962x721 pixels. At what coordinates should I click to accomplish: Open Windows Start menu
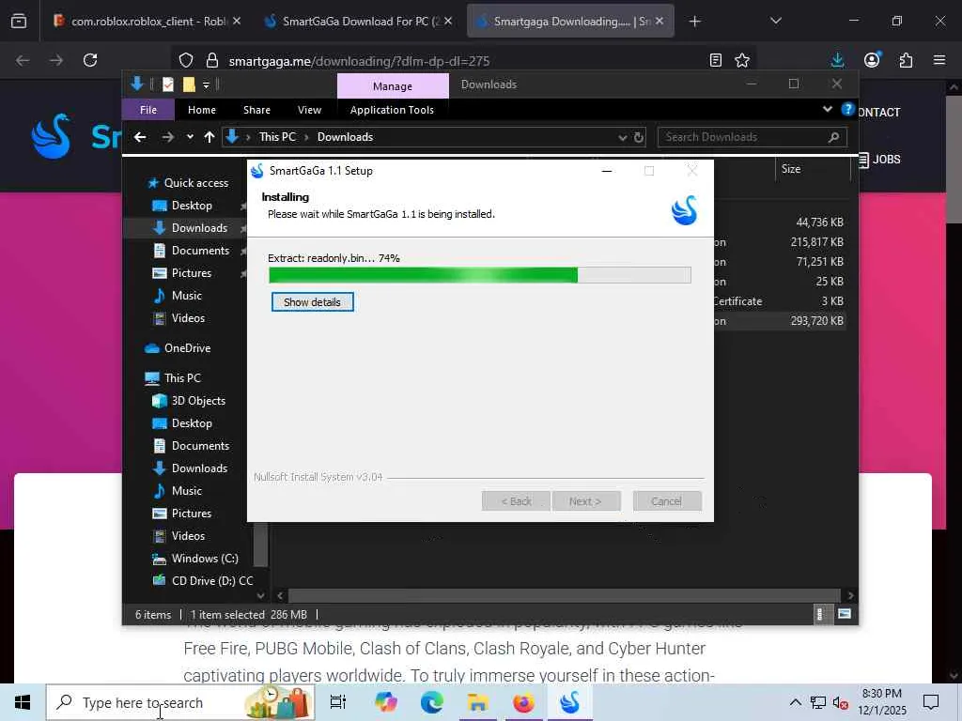23,702
